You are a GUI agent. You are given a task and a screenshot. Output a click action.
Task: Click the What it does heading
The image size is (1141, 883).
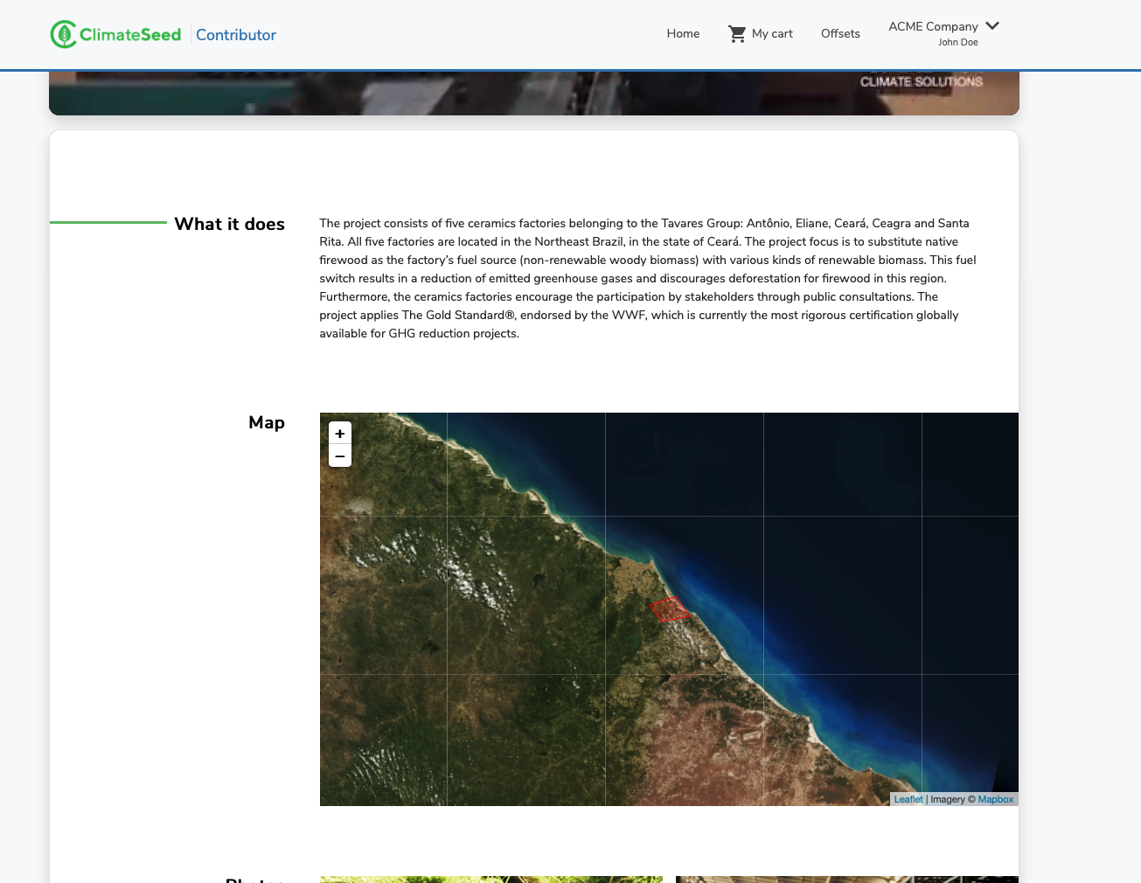pos(229,224)
